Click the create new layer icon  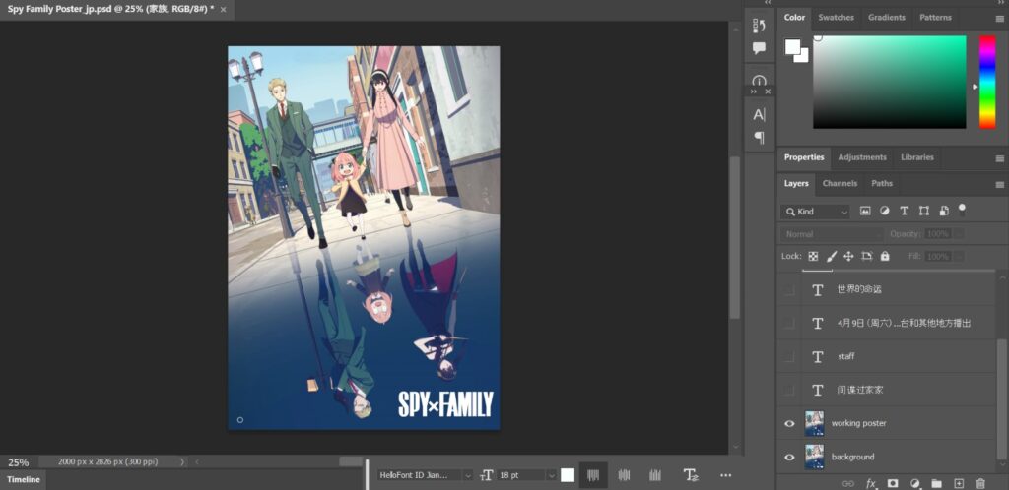pos(959,483)
